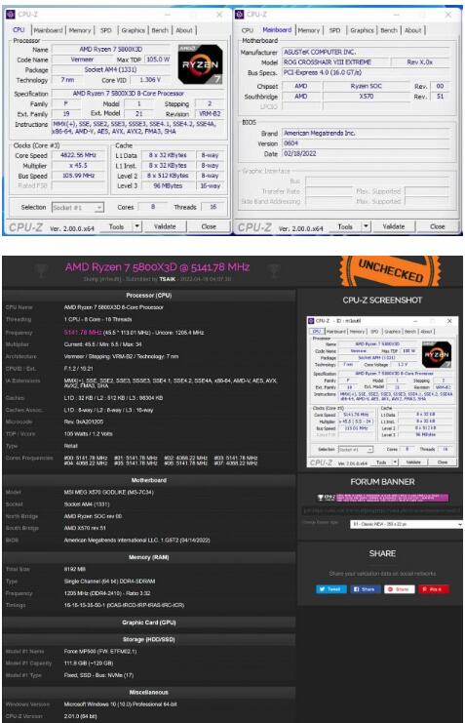Click the Core Speed value 4822.56 MHz

pyautogui.click(x=78, y=155)
